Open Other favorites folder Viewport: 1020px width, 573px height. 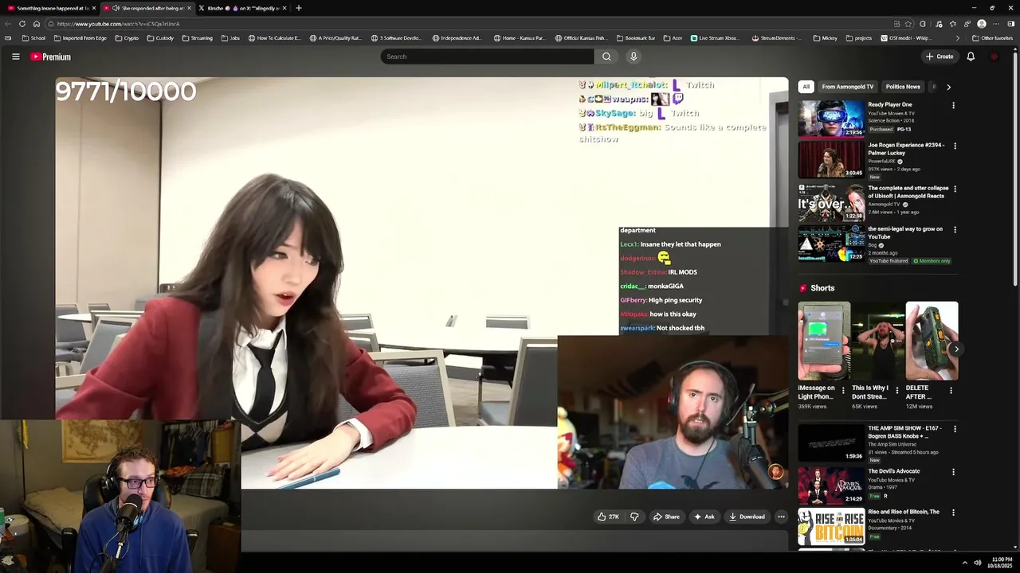(993, 38)
